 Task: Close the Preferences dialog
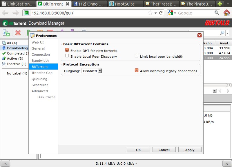tap(200, 35)
